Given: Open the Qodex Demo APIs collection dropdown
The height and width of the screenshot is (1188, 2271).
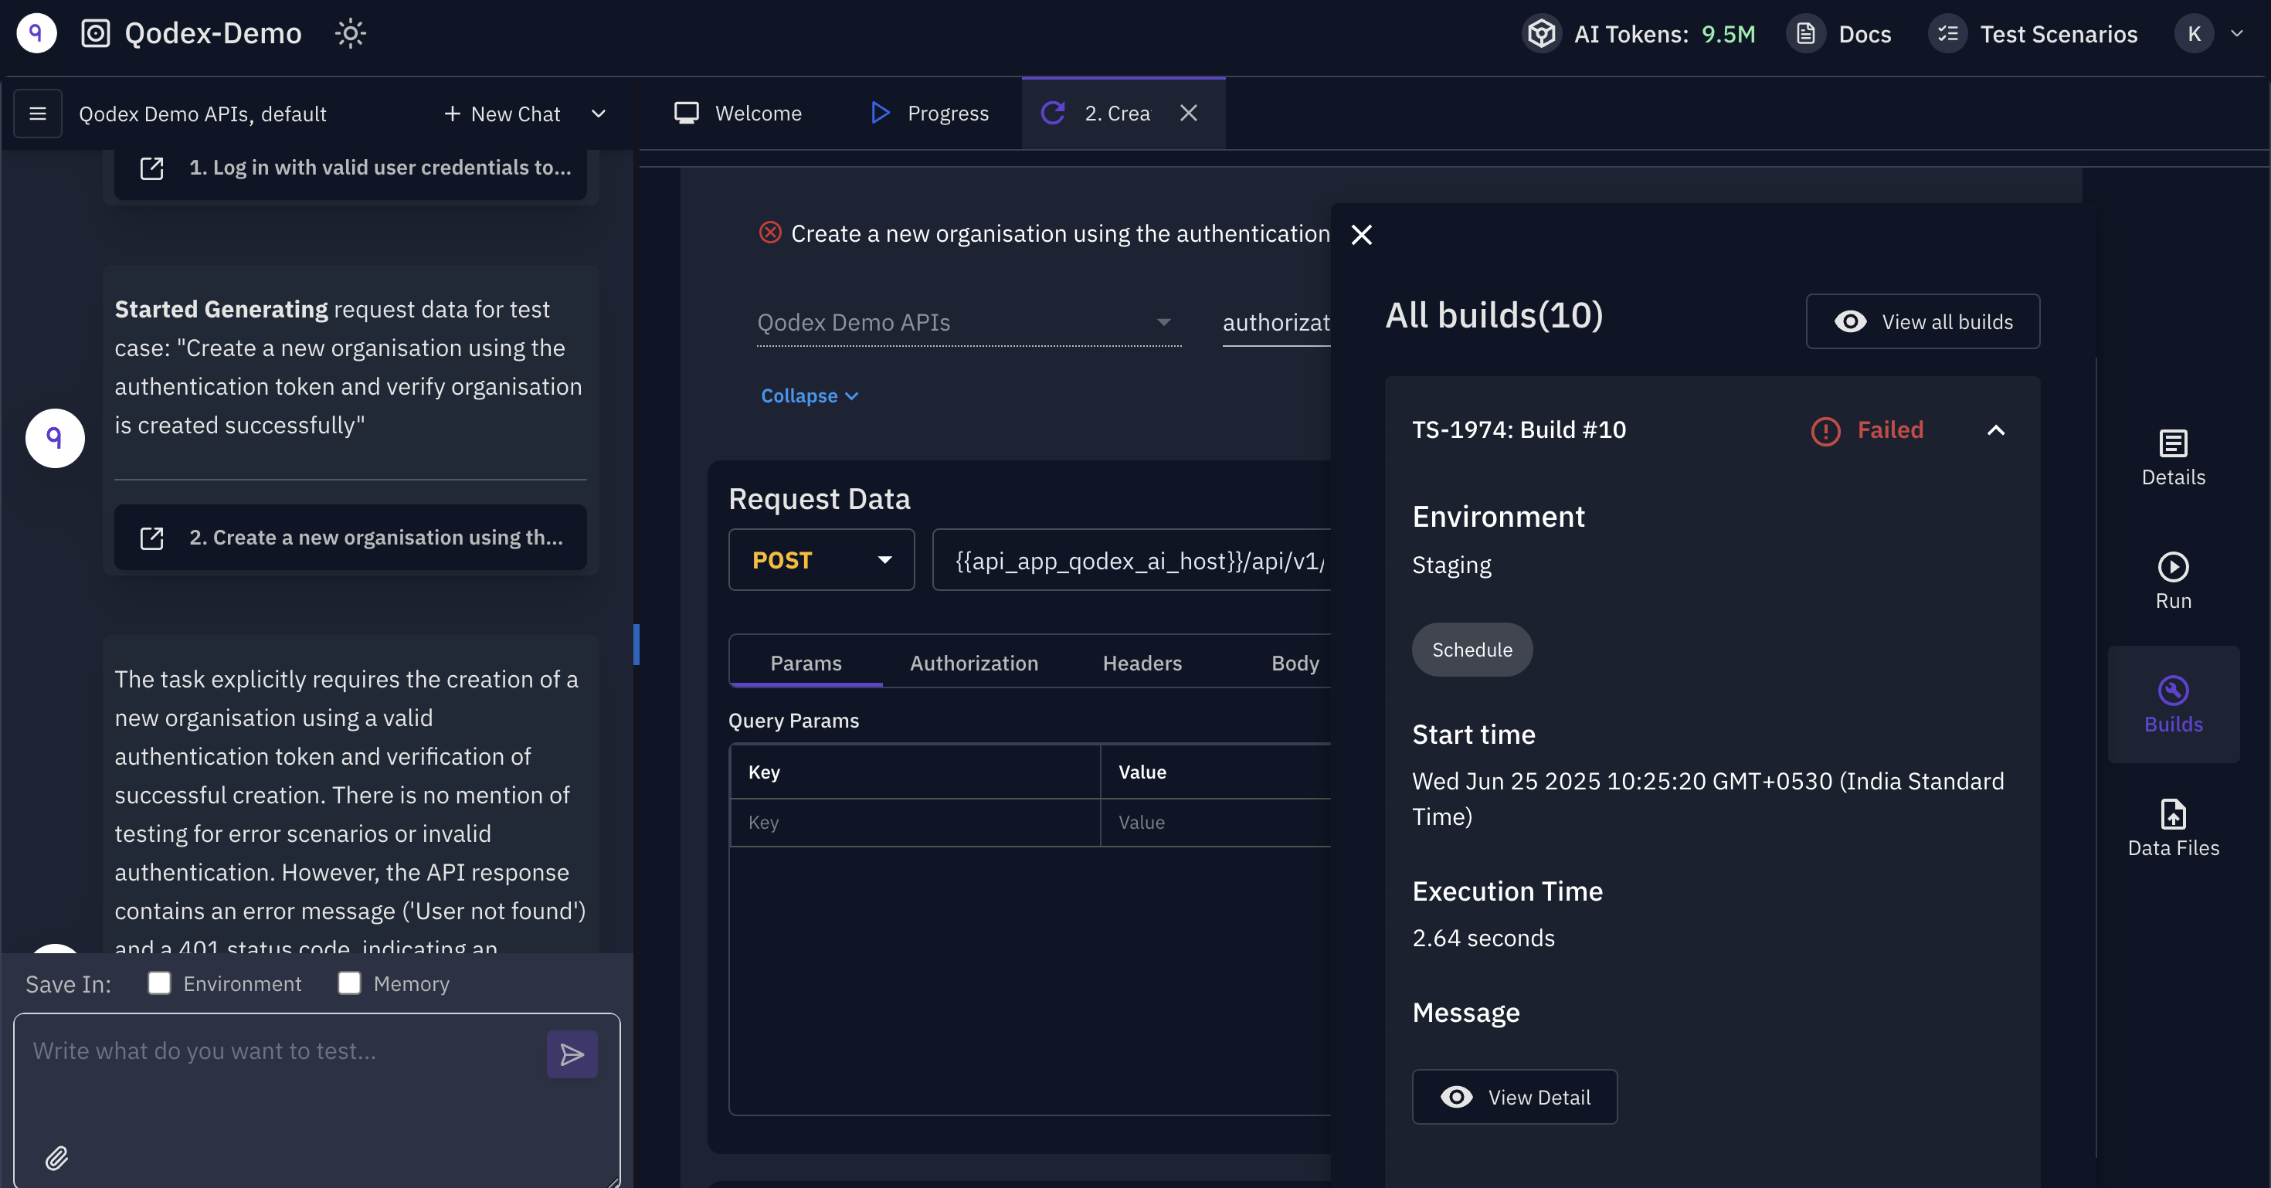Looking at the screenshot, I should click(x=968, y=323).
